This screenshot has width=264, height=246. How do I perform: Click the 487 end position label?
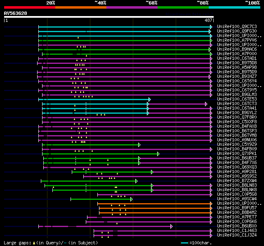208,20
